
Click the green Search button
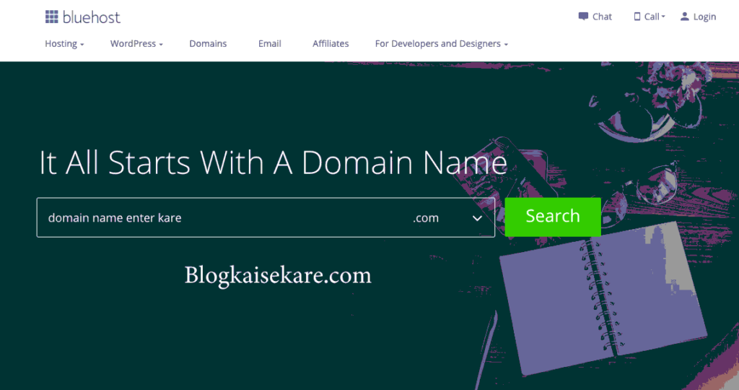coord(553,217)
